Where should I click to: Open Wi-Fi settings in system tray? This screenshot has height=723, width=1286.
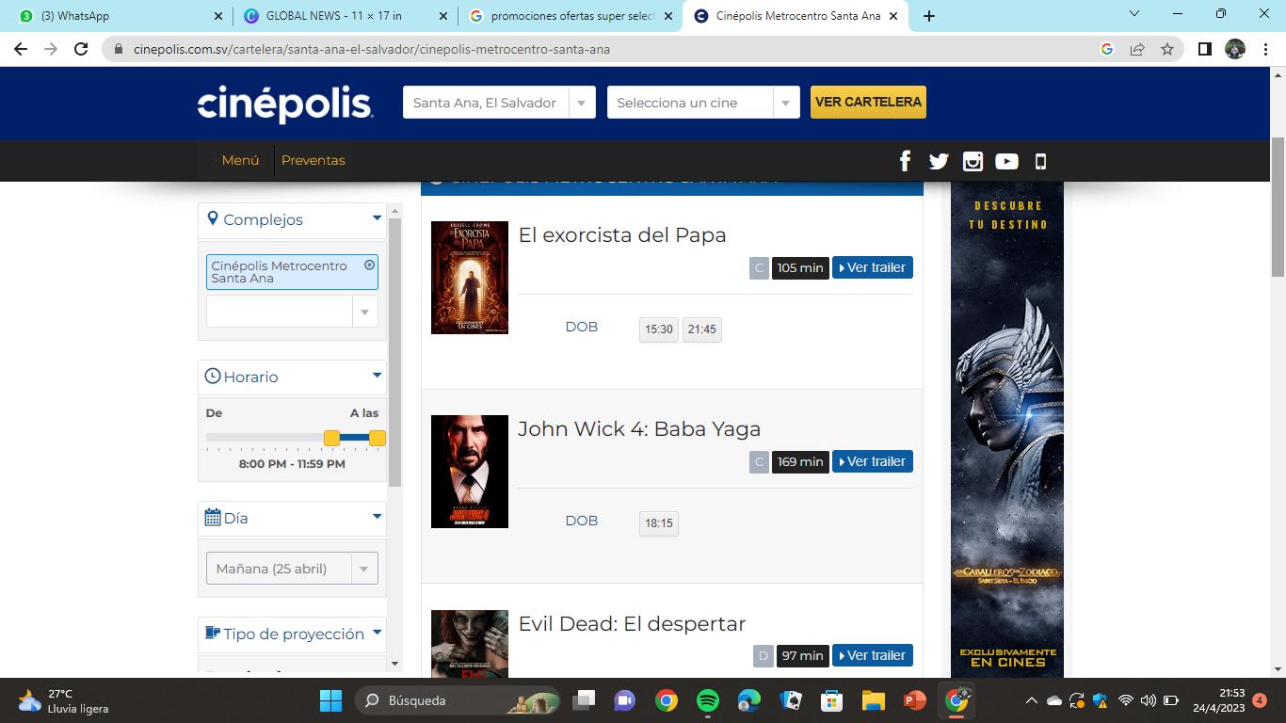[1125, 700]
